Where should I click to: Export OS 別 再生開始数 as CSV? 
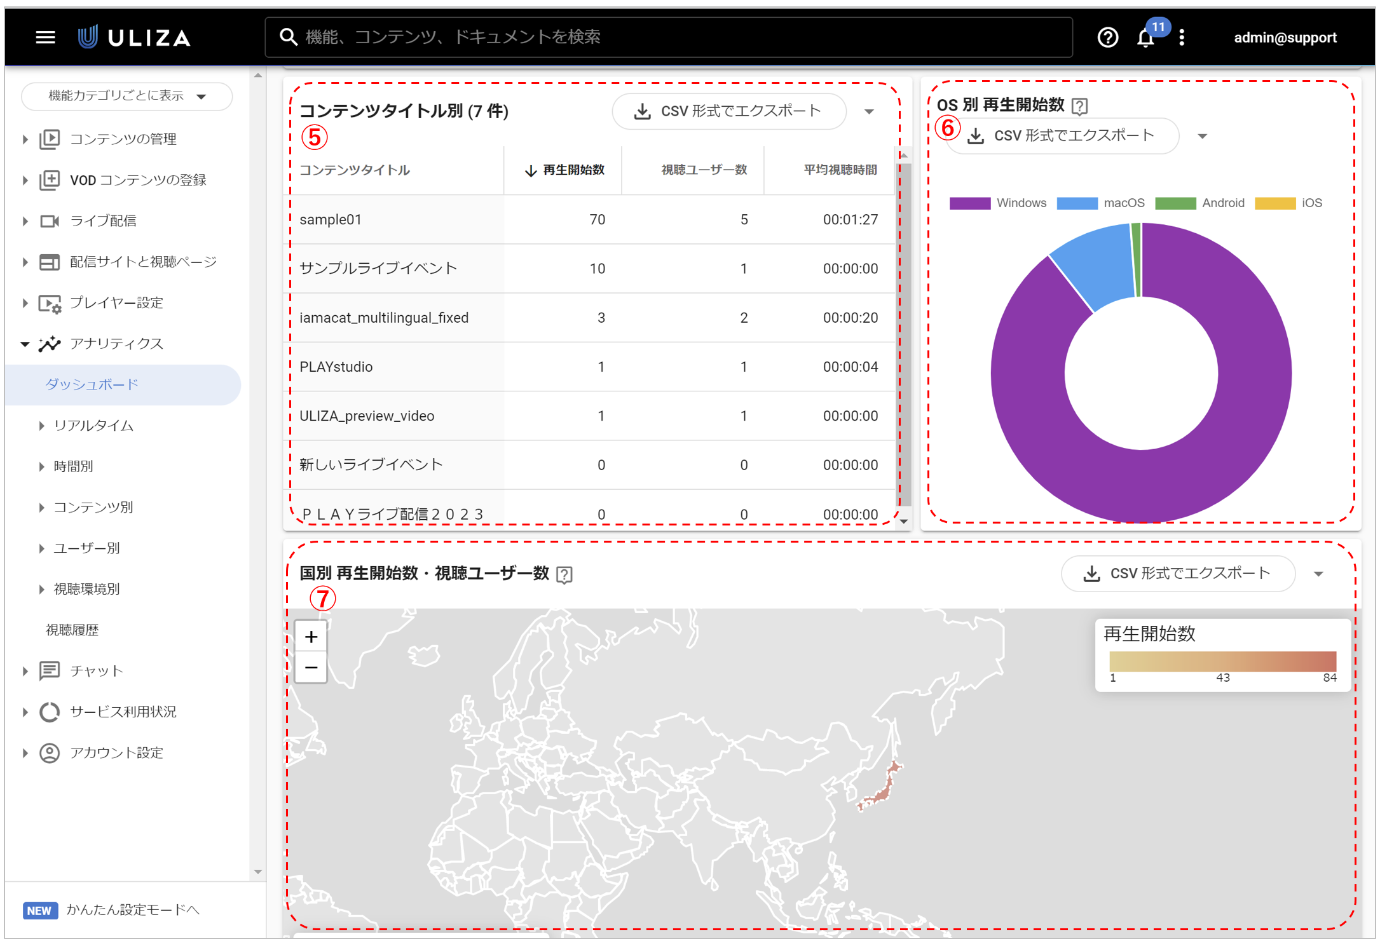[x=1062, y=135]
